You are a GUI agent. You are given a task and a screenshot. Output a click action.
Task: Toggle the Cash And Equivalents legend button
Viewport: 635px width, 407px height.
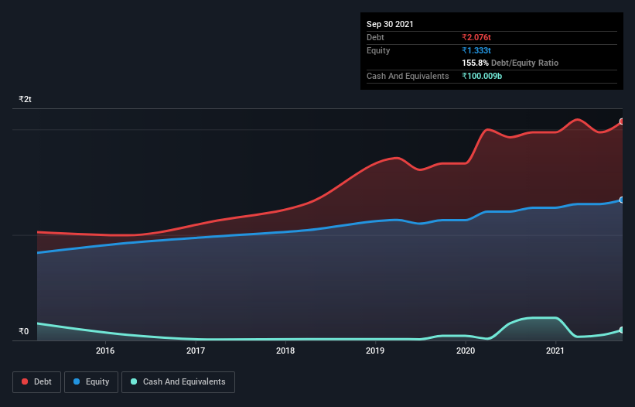(178, 382)
